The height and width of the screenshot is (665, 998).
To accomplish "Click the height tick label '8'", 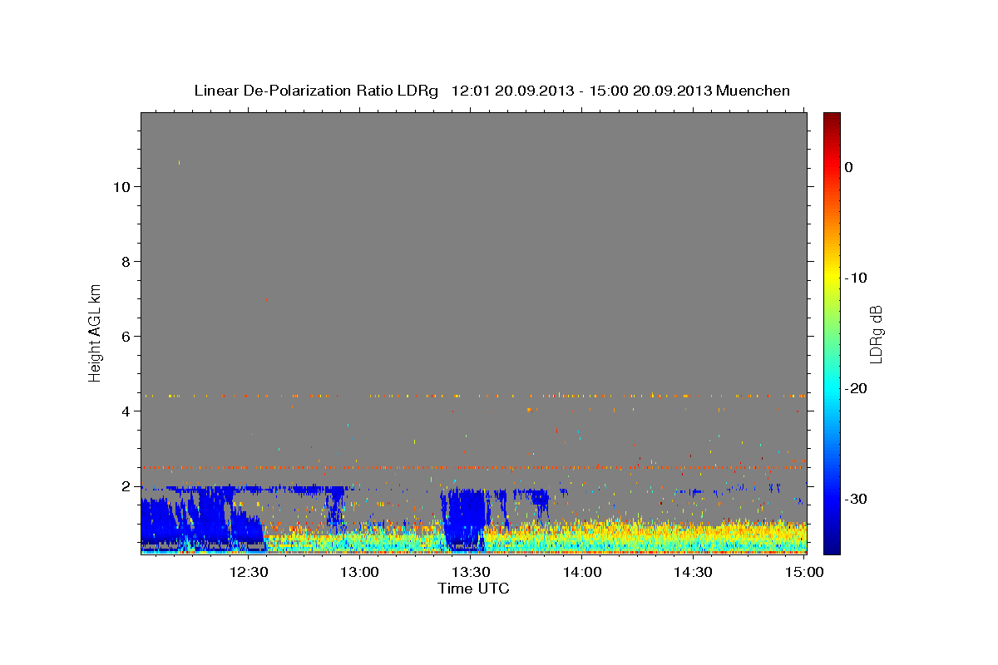I will [126, 261].
